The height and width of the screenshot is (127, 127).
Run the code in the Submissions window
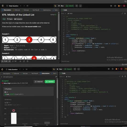59,69
